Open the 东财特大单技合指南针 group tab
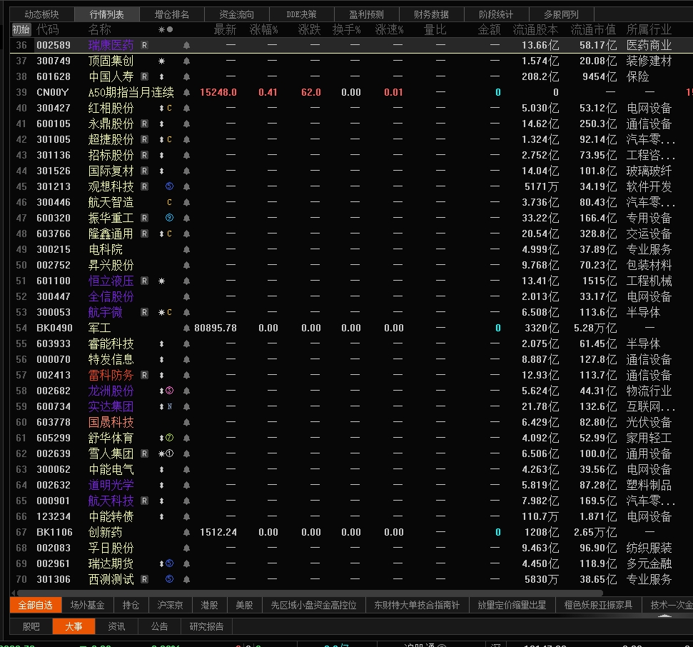Image resolution: width=693 pixels, height=647 pixels. click(418, 605)
